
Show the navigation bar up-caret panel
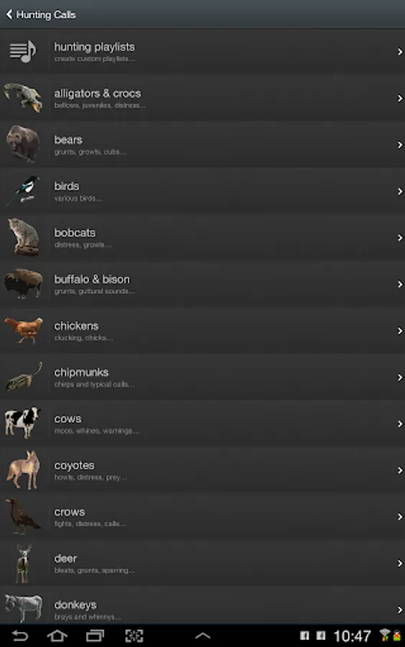[x=202, y=636]
